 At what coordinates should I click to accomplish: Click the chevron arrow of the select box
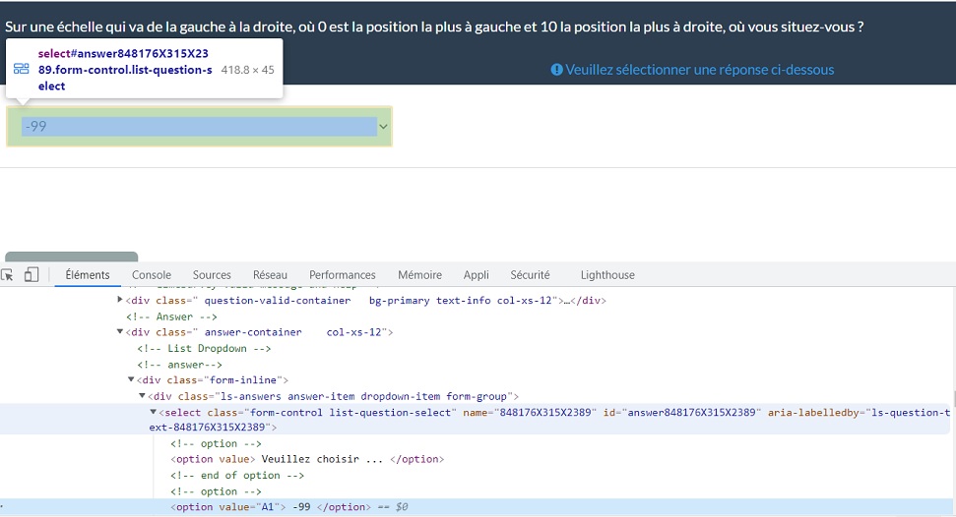(383, 127)
